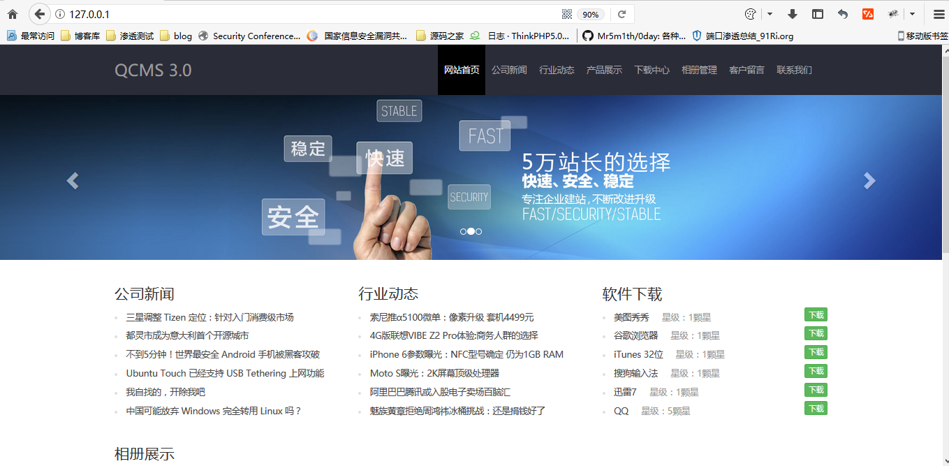Select the third carousel indicator dot
The image size is (949, 466).
tap(478, 231)
